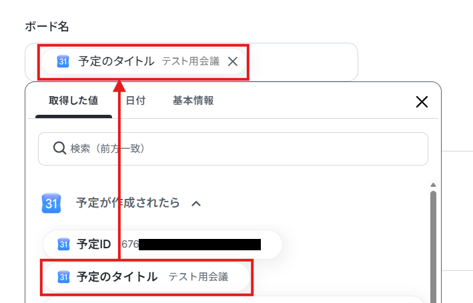Screen dimensions: 473x303
Task: Click the 検索（前方一致）search field
Action: [233, 149]
